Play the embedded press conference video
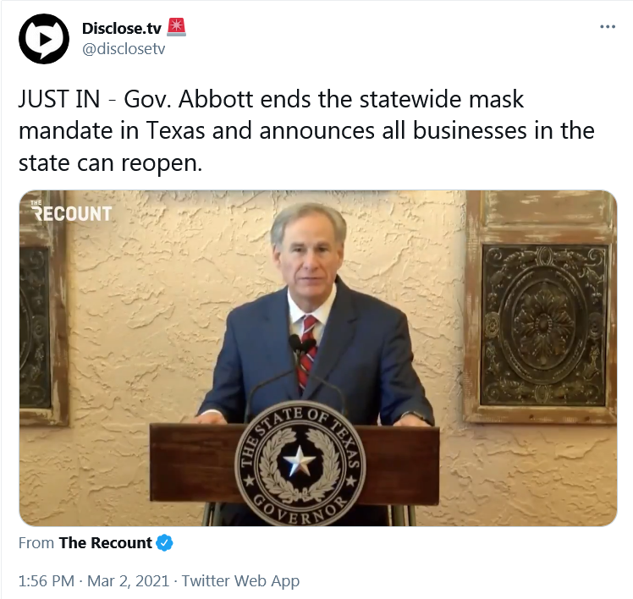The height and width of the screenshot is (599, 633). click(318, 358)
